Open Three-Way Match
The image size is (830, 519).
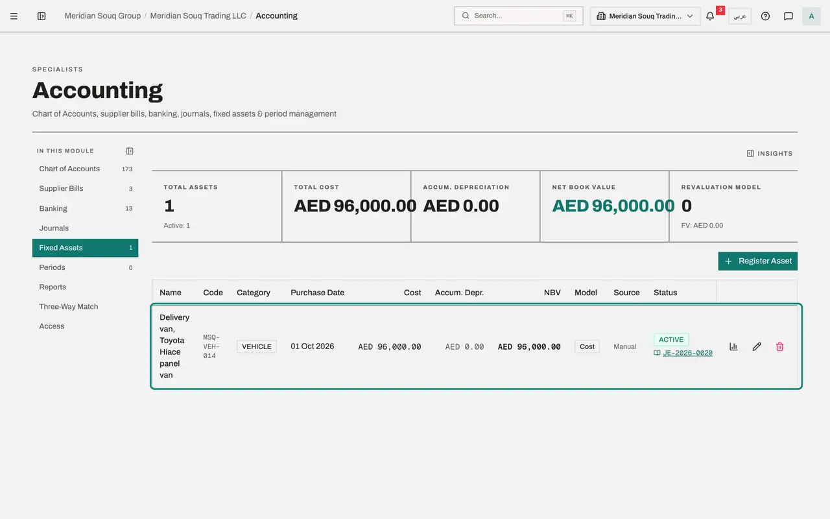[85, 307]
